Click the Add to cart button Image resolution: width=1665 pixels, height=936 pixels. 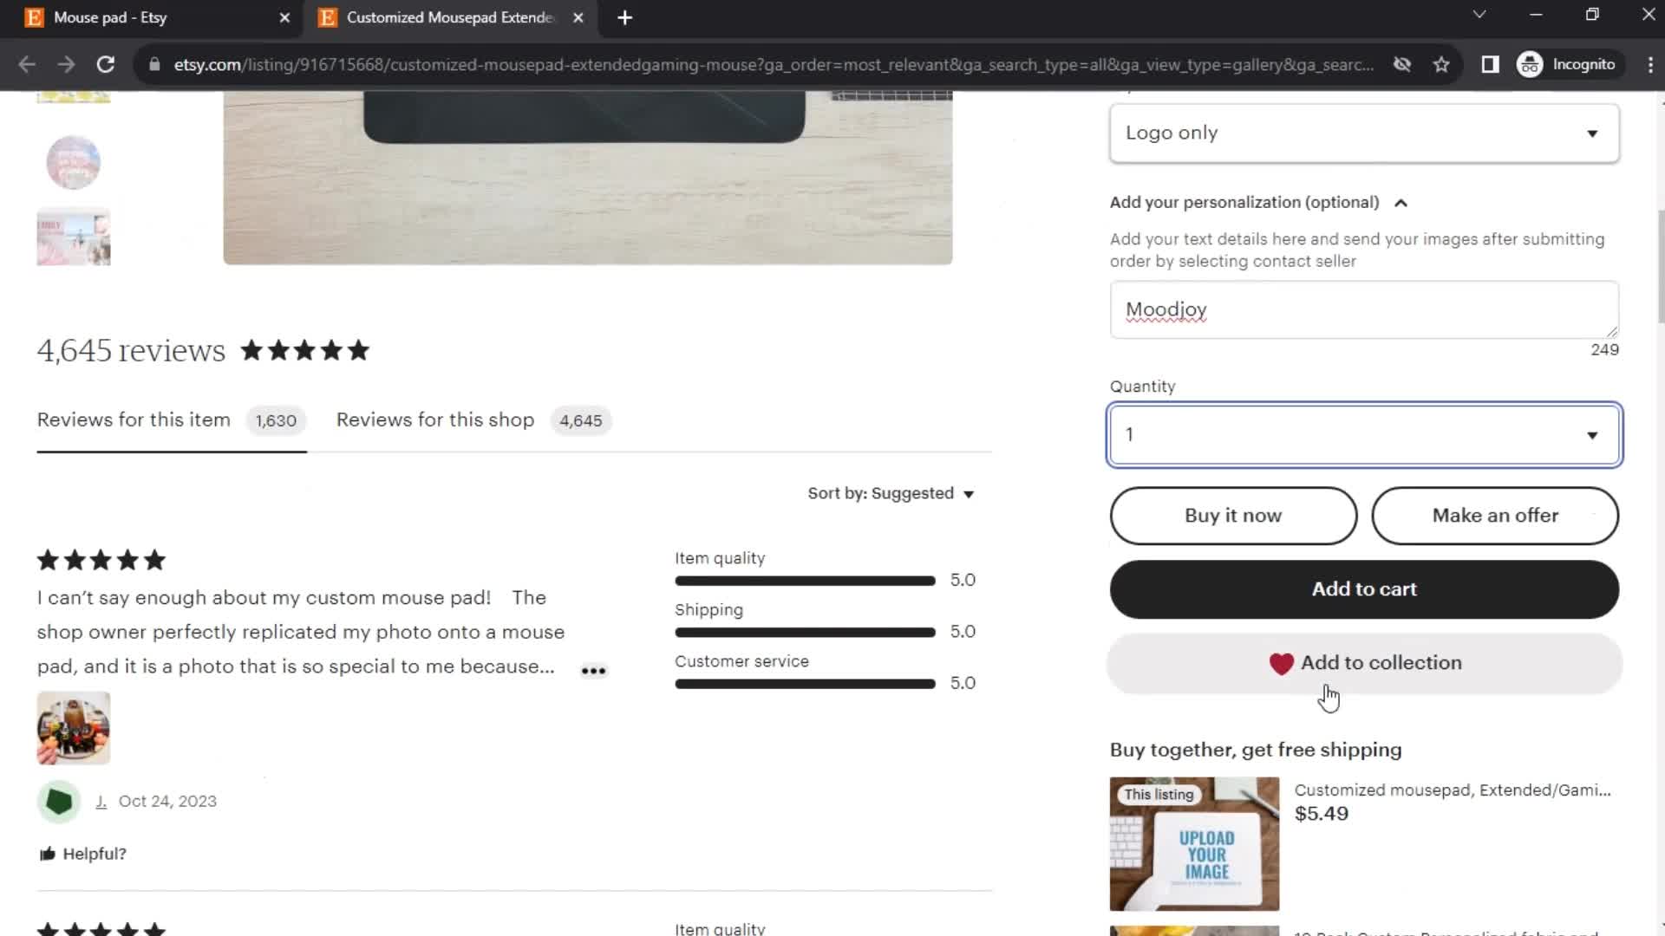point(1364,588)
